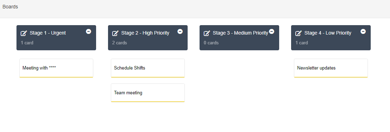Viewport: 390px width, 132px height.
Task: Click the 2 cards count label
Action: pyautogui.click(x=119, y=43)
